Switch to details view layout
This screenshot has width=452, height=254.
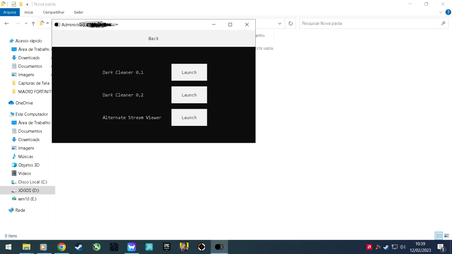coord(439,236)
